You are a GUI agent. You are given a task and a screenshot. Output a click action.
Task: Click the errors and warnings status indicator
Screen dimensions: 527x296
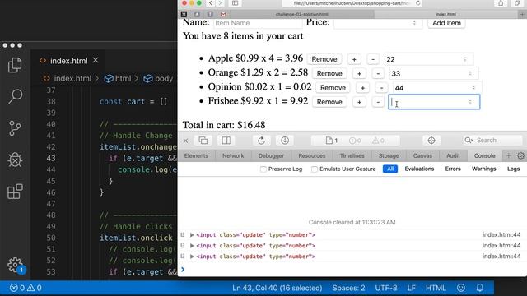[26, 288]
